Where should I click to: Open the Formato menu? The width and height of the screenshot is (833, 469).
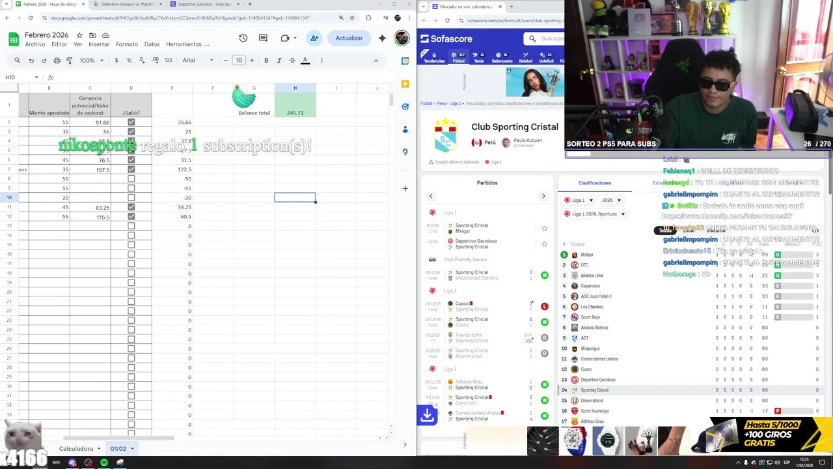(127, 44)
